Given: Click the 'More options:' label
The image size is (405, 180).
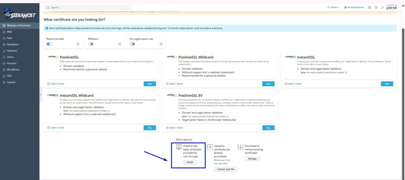Looking at the screenshot, I should coord(184,140).
